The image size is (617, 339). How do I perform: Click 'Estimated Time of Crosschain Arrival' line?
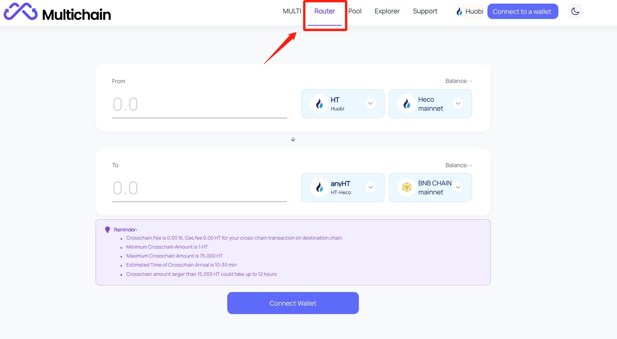tap(181, 265)
